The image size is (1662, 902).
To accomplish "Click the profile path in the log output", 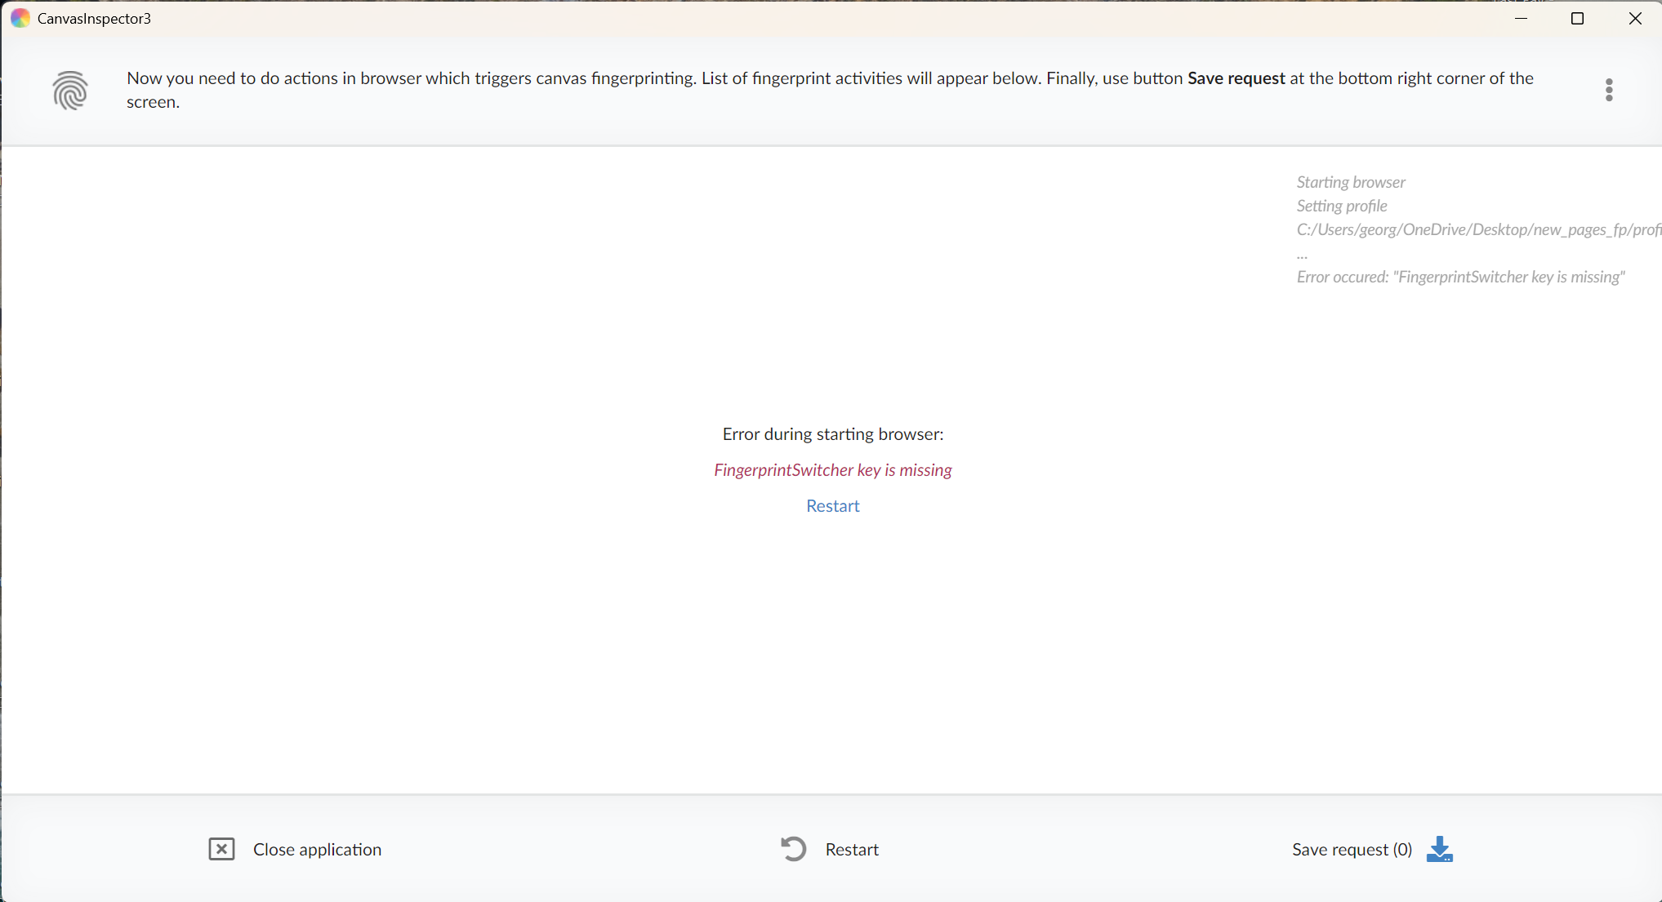I will point(1477,229).
